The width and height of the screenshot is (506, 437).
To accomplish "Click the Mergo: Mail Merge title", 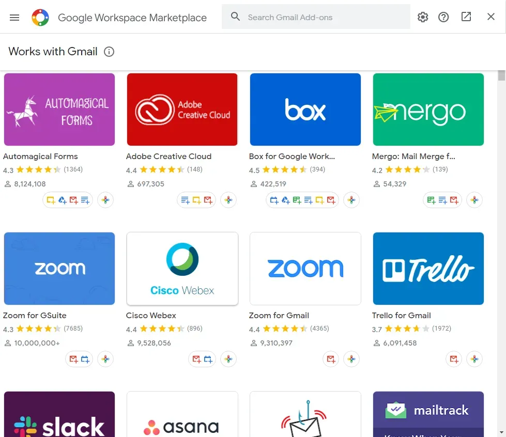I will pos(413,157).
